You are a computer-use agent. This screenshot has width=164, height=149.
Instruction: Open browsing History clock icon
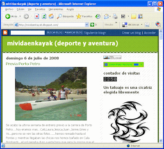98,16
